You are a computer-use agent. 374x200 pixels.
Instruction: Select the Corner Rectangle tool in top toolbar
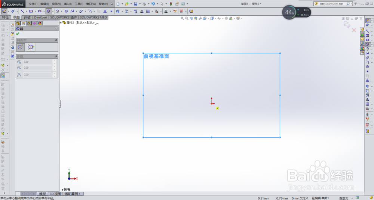(31, 11)
